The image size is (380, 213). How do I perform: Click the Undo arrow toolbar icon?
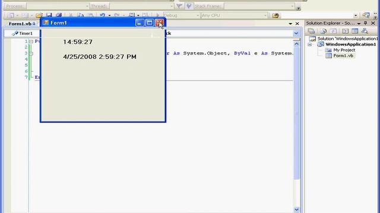click(102, 15)
